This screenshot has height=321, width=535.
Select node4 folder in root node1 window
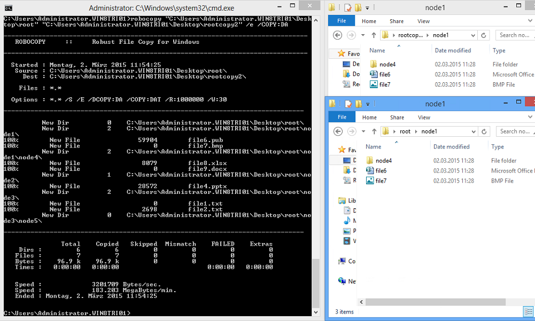[384, 161]
